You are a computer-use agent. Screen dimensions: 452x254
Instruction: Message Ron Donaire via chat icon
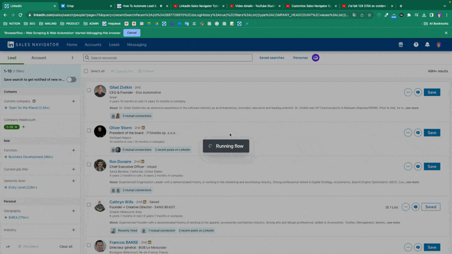(418, 167)
